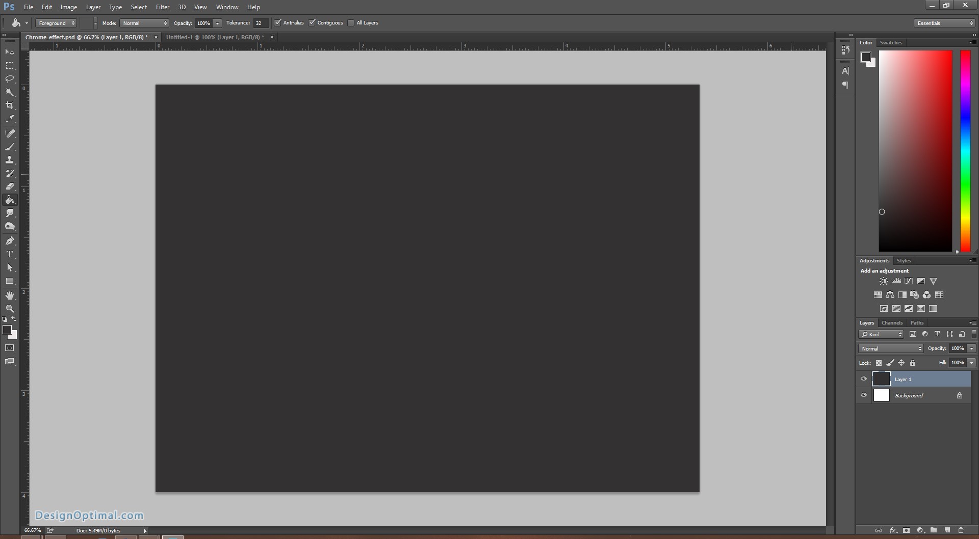Open the Filter menu
979x539 pixels.
pyautogui.click(x=163, y=7)
